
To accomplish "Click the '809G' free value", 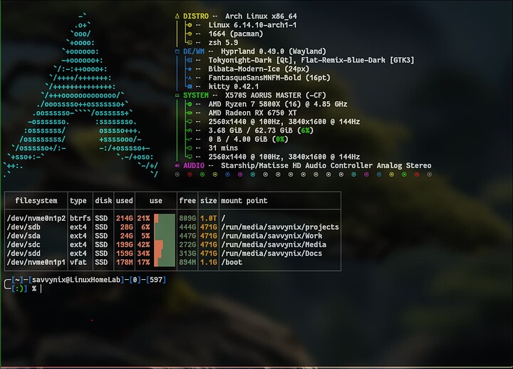I will click(187, 218).
